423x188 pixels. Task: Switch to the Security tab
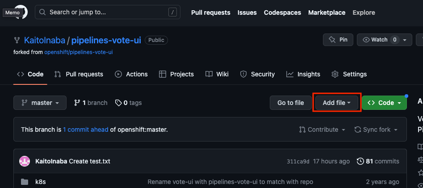(257, 74)
